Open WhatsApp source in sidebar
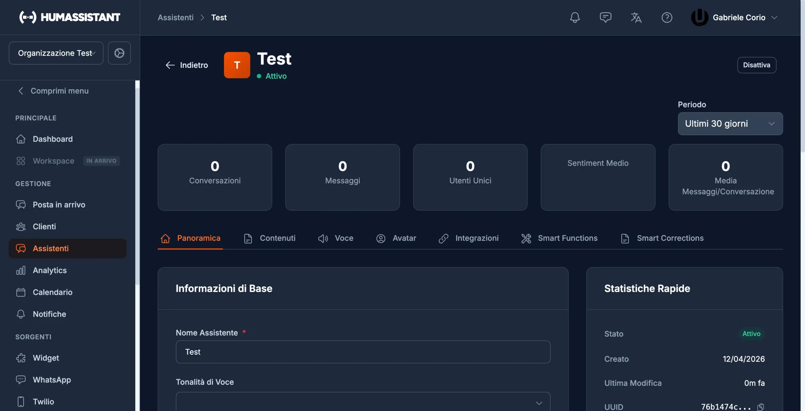805x411 pixels. pyautogui.click(x=52, y=380)
